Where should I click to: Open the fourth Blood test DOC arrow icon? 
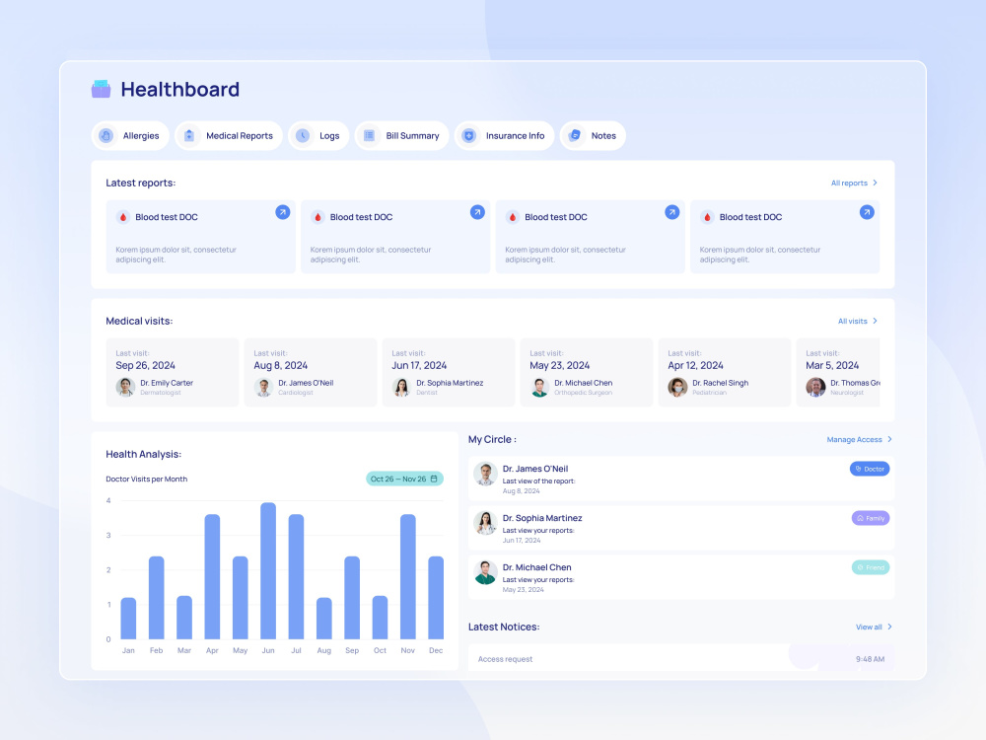coord(867,212)
